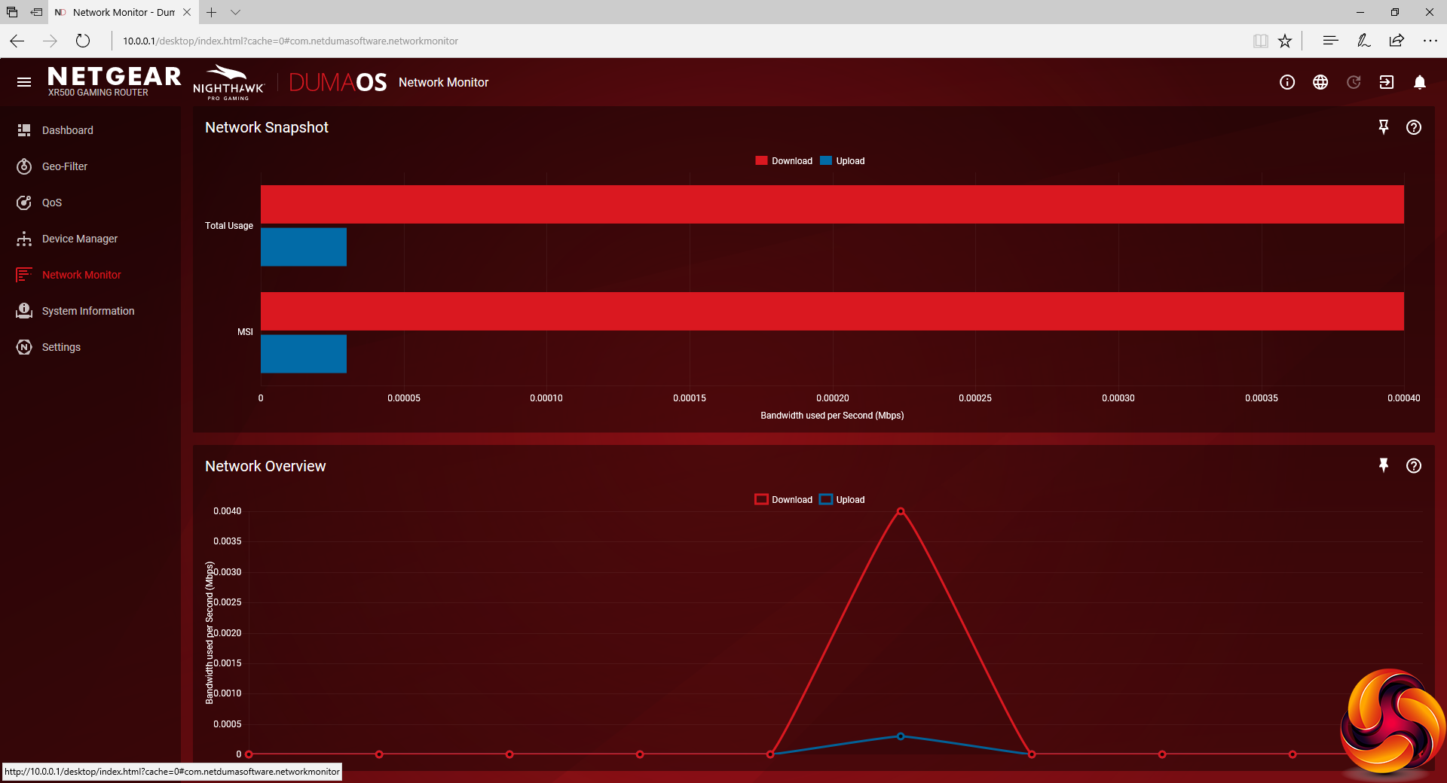
Task: Click the Nighthawk Pro Gaming logo
Action: point(228,82)
